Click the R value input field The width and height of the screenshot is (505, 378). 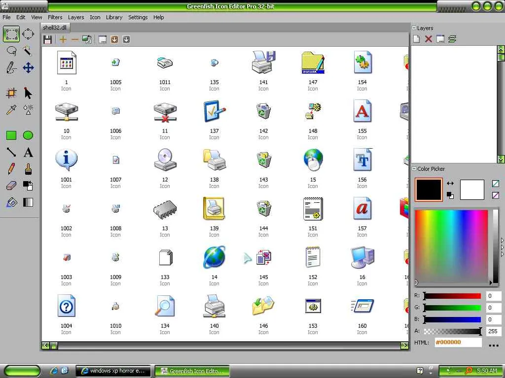tap(493, 296)
